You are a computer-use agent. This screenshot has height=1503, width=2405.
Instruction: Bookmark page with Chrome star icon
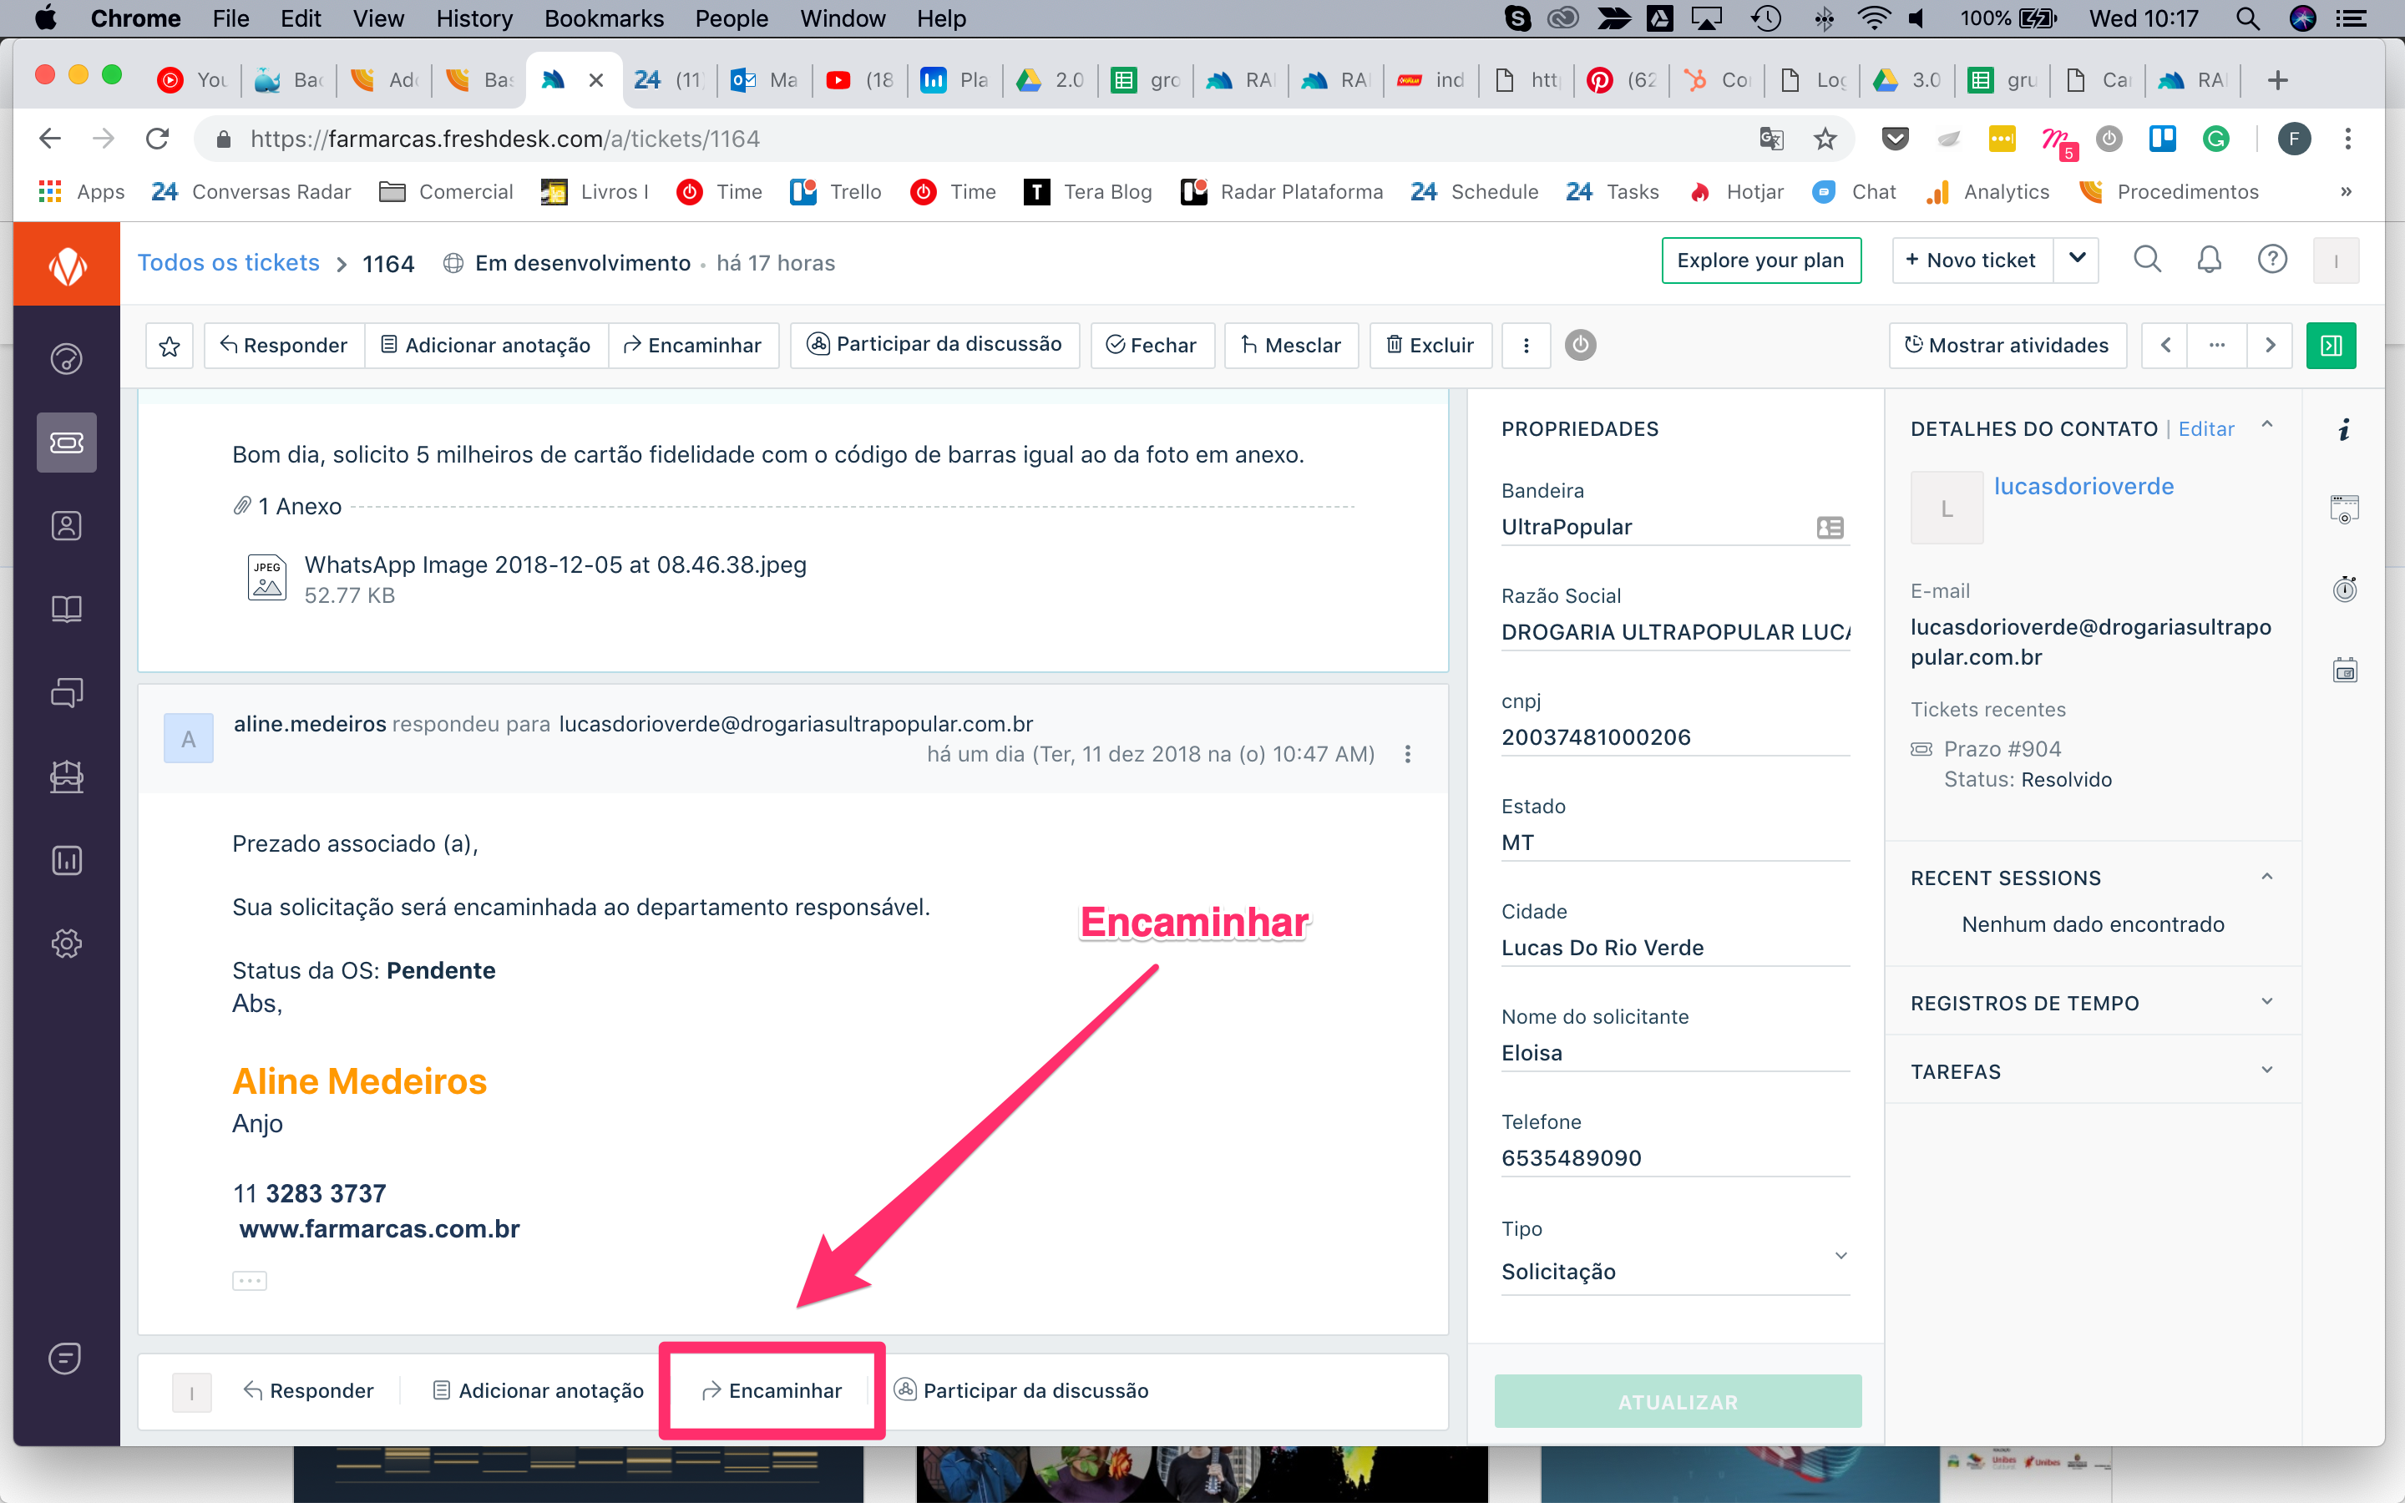[x=1825, y=139]
